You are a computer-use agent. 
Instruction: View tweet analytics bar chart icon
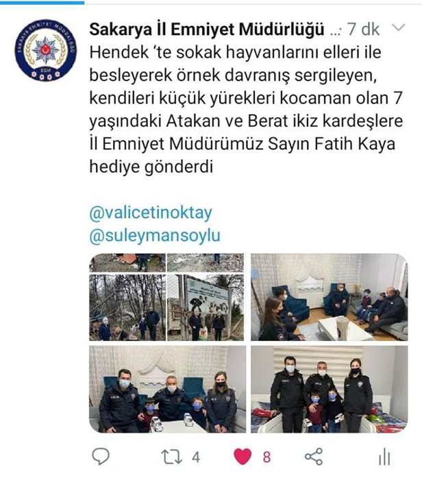384,457
